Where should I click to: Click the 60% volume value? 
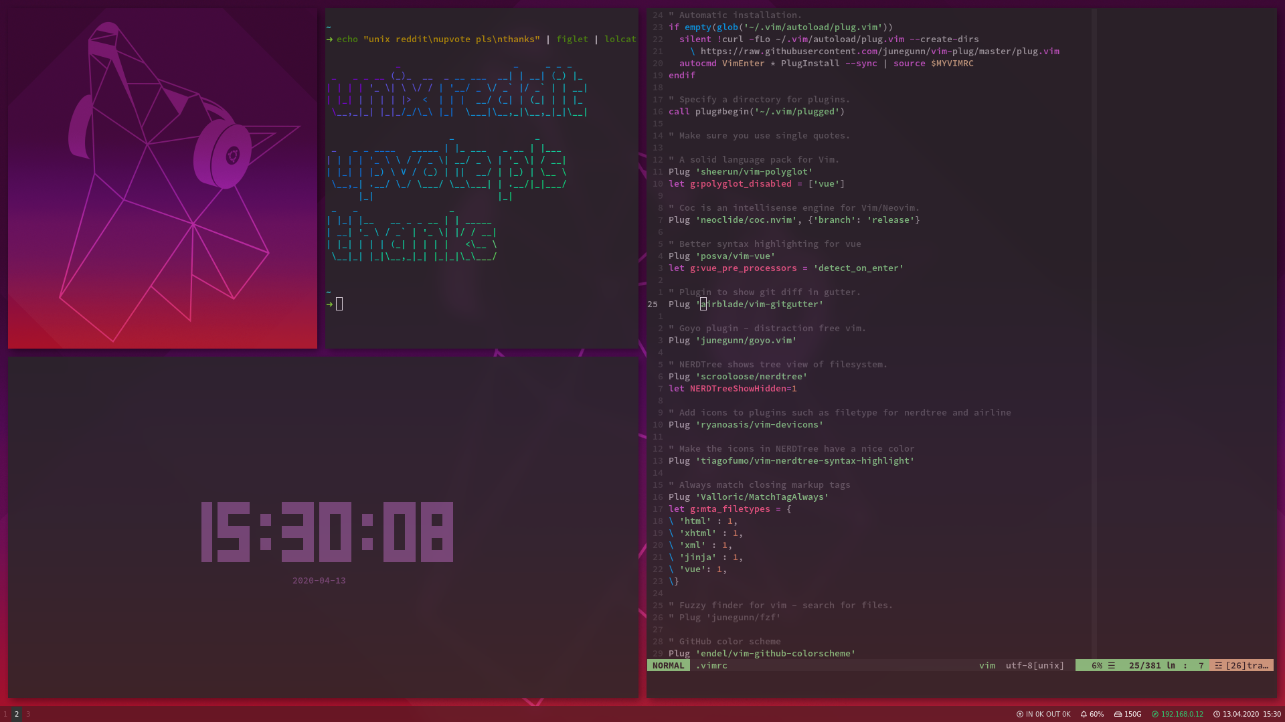click(x=1096, y=714)
